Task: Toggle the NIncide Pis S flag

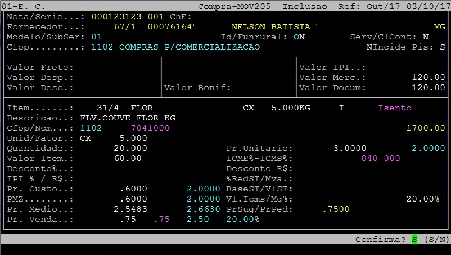Action: point(442,47)
